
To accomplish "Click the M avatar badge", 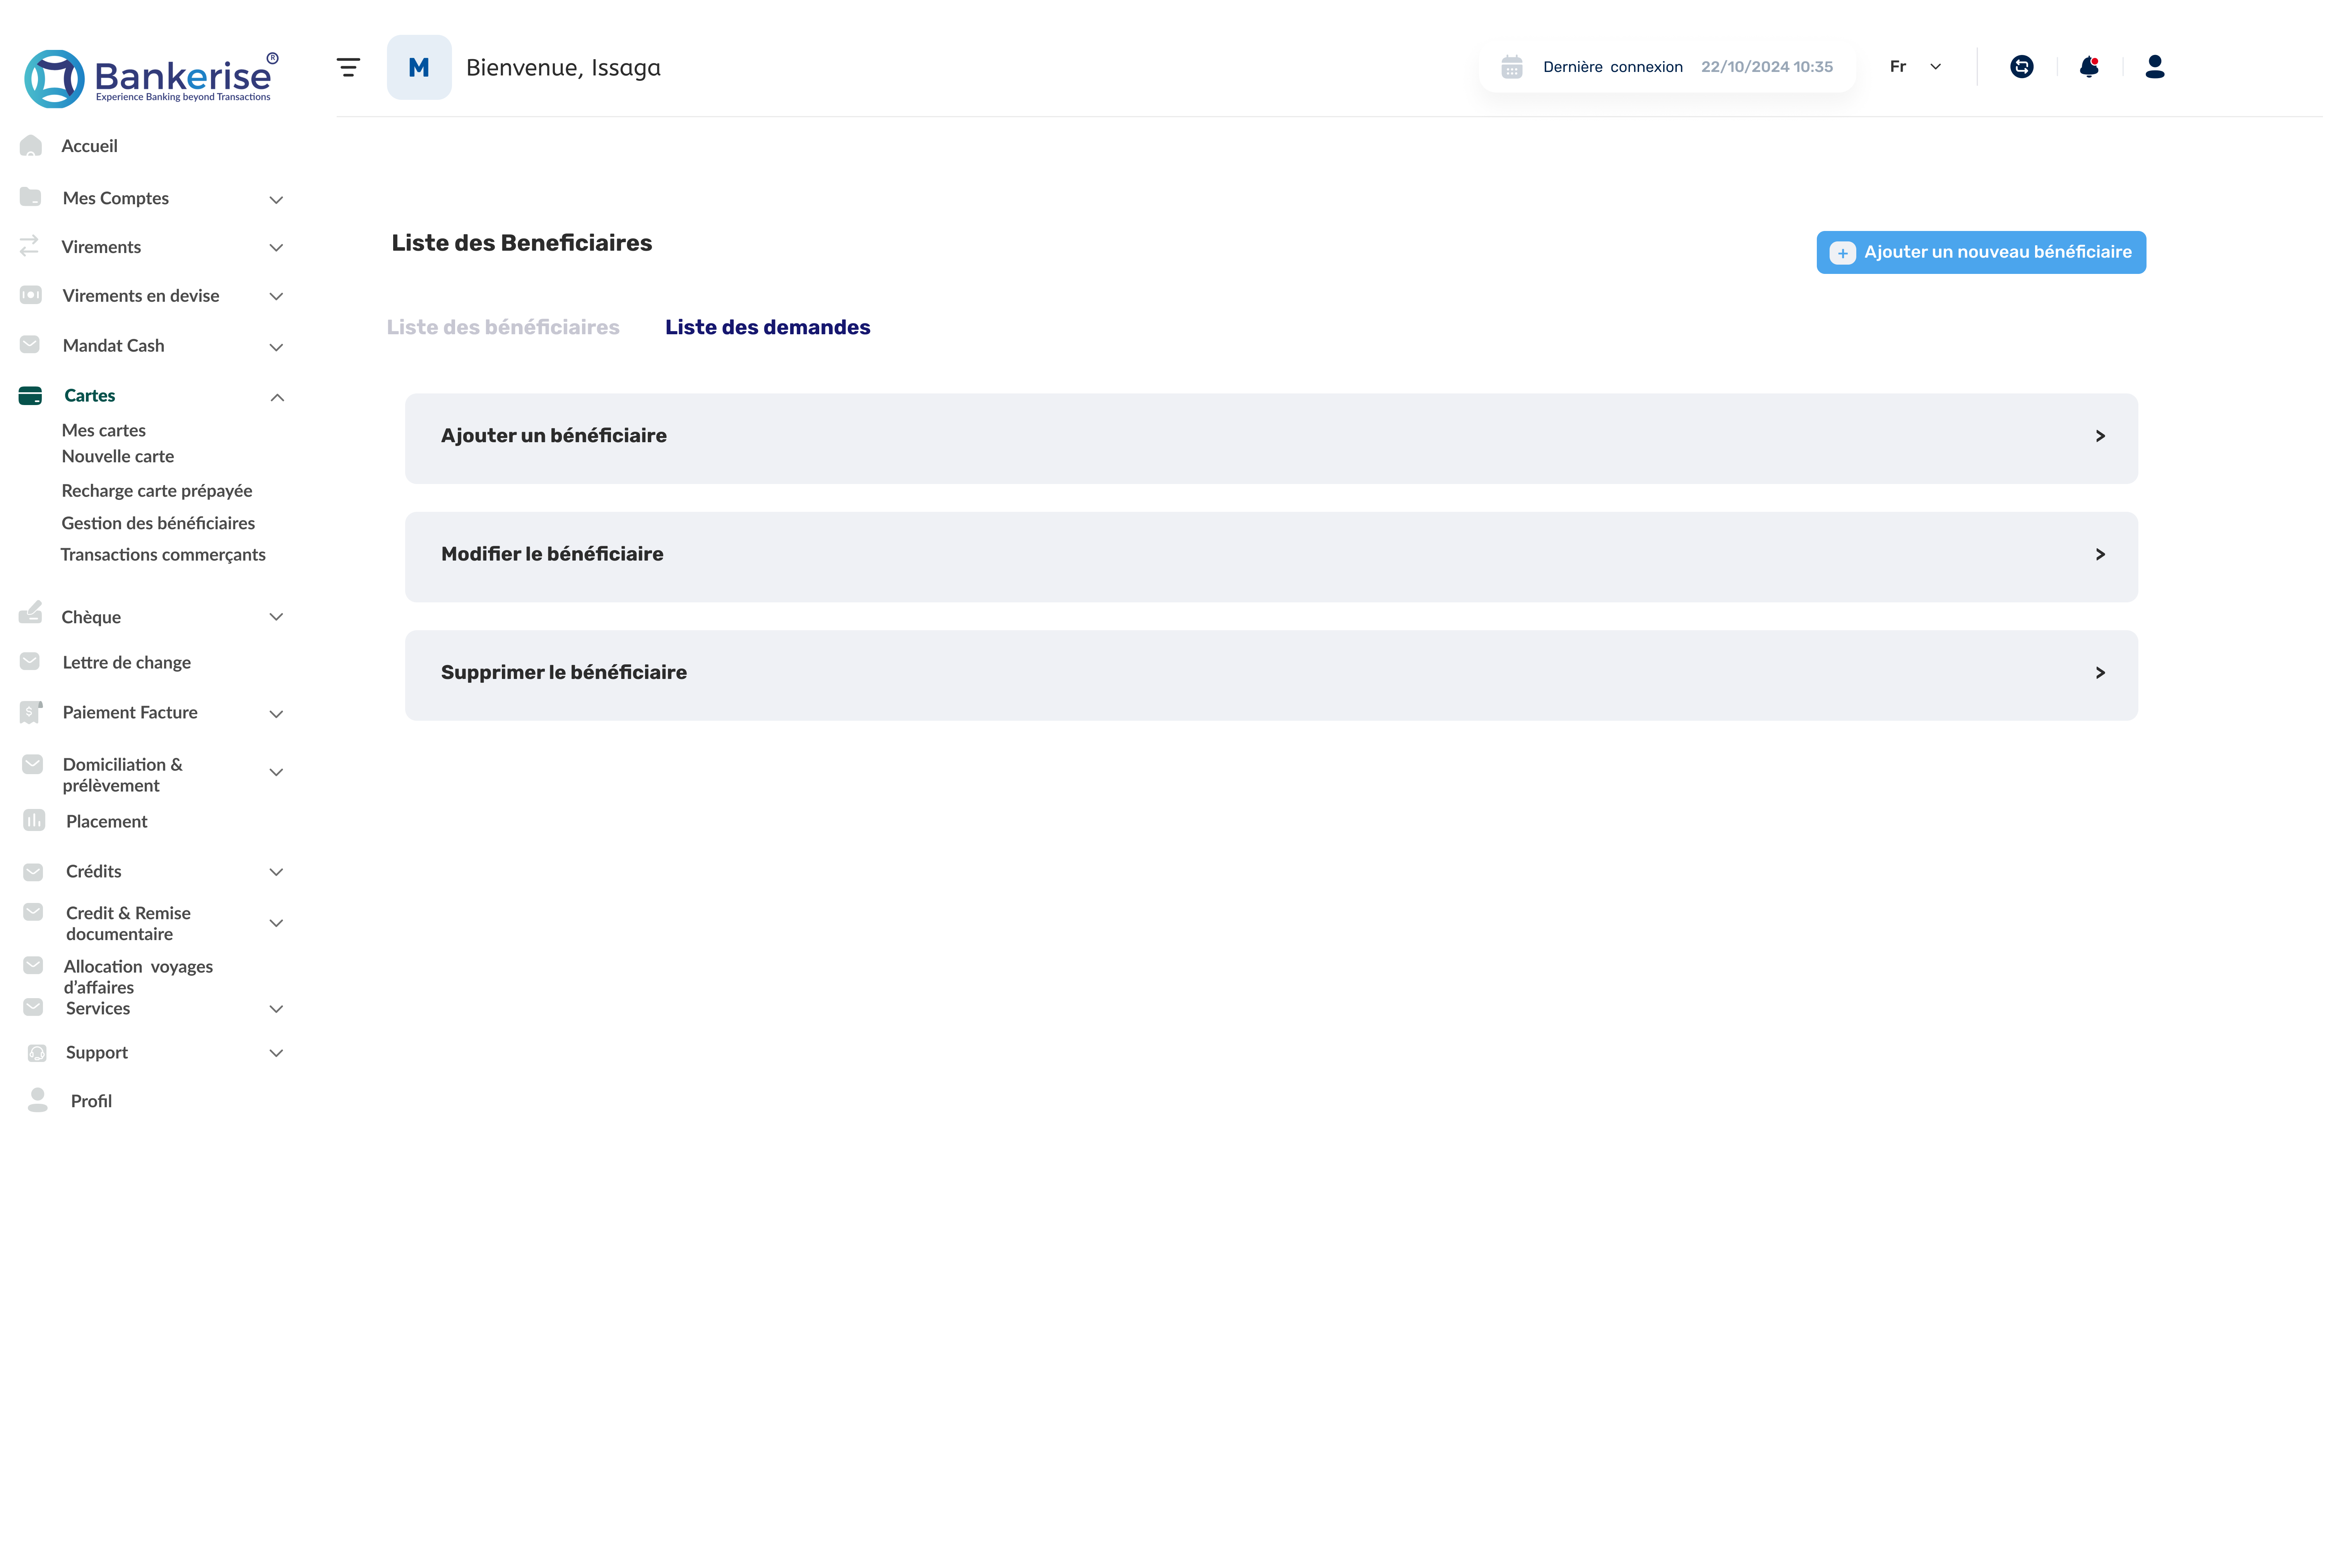I will 419,67.
